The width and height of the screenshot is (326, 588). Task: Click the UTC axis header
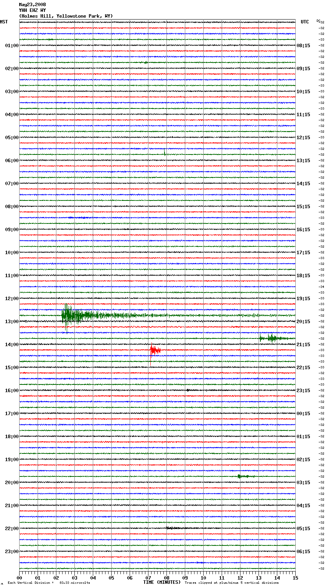pyautogui.click(x=305, y=22)
